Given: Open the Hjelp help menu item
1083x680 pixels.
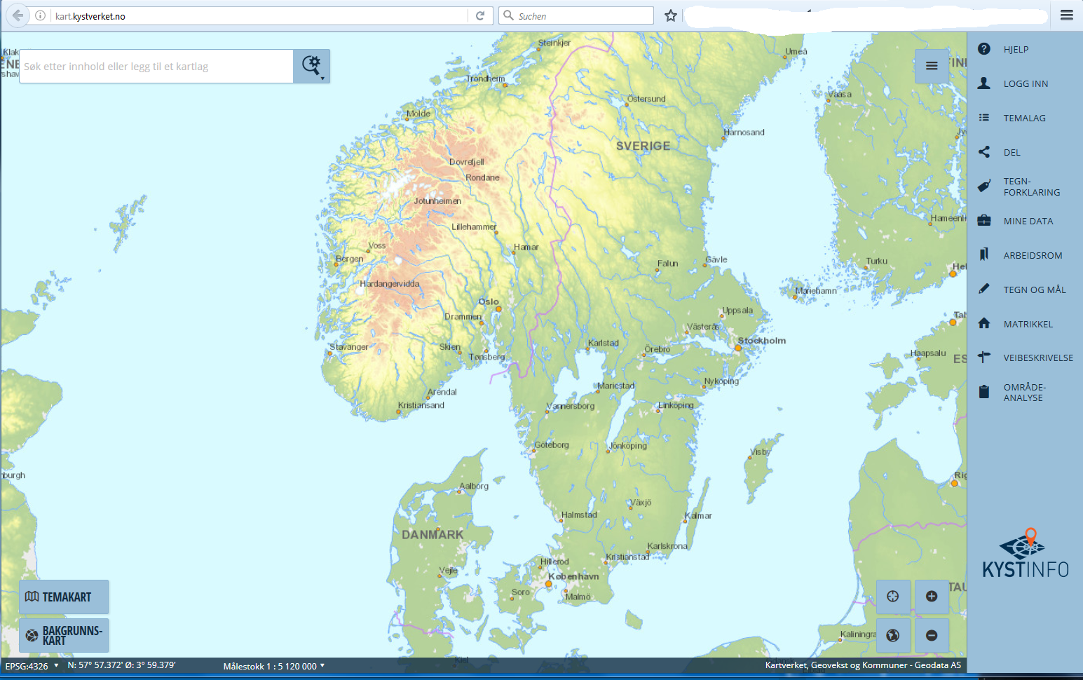Looking at the screenshot, I should pyautogui.click(x=1015, y=49).
